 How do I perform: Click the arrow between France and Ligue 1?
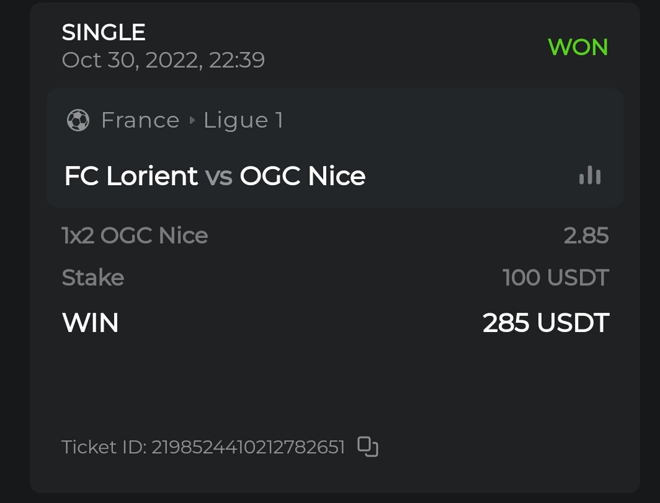point(192,120)
